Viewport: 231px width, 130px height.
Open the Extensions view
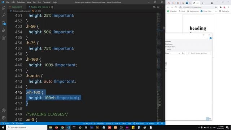(4, 38)
